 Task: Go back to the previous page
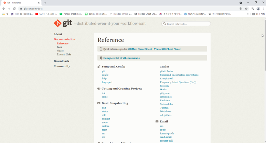(x=4, y=9)
